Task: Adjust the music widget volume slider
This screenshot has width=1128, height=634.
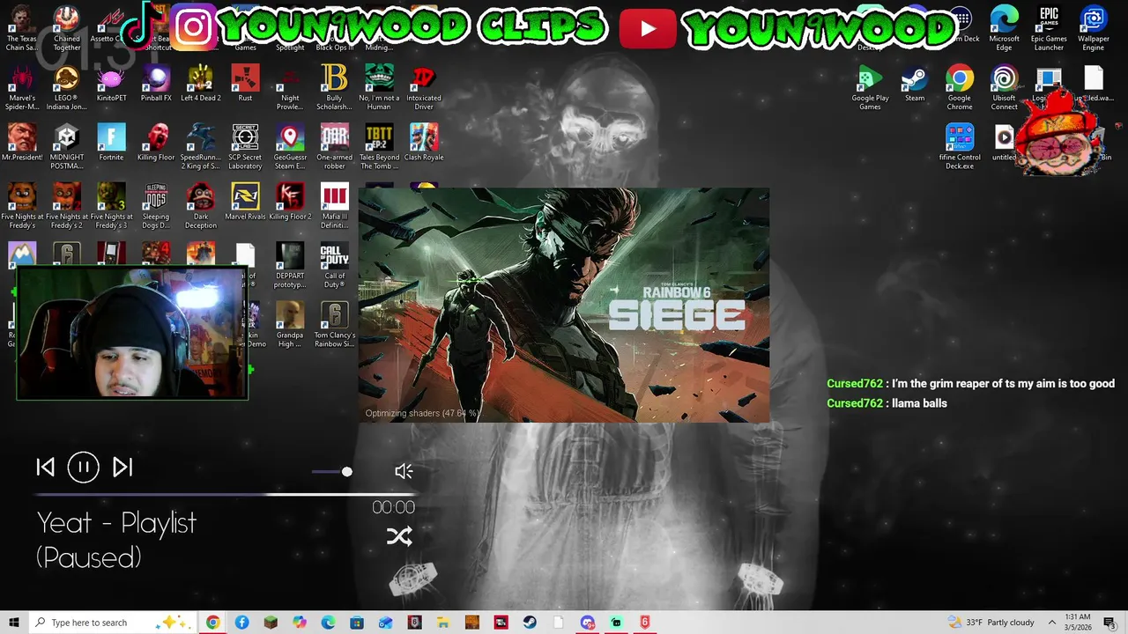Action: (x=332, y=472)
